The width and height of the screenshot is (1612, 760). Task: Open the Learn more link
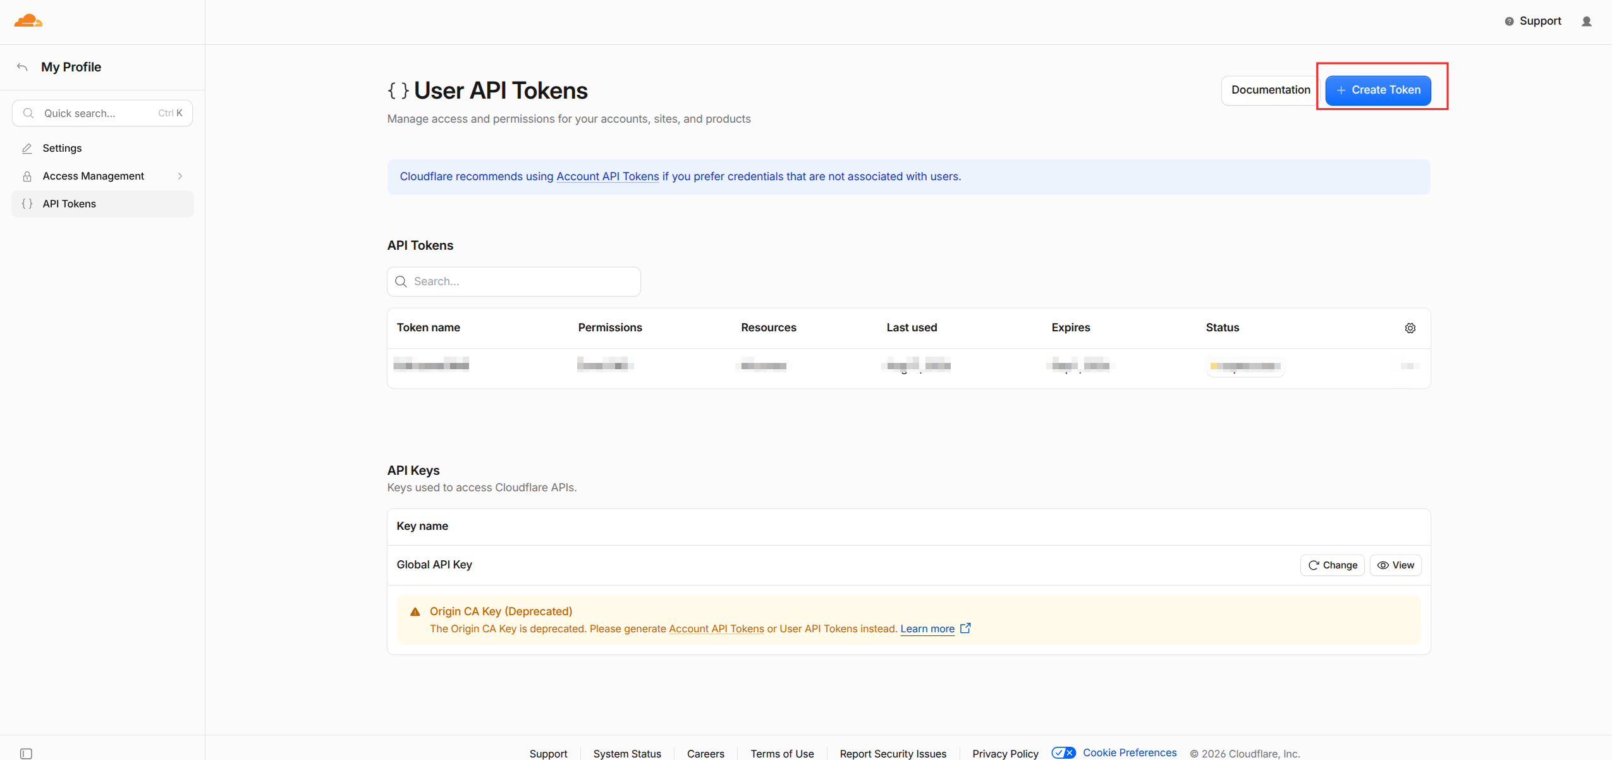pyautogui.click(x=927, y=629)
